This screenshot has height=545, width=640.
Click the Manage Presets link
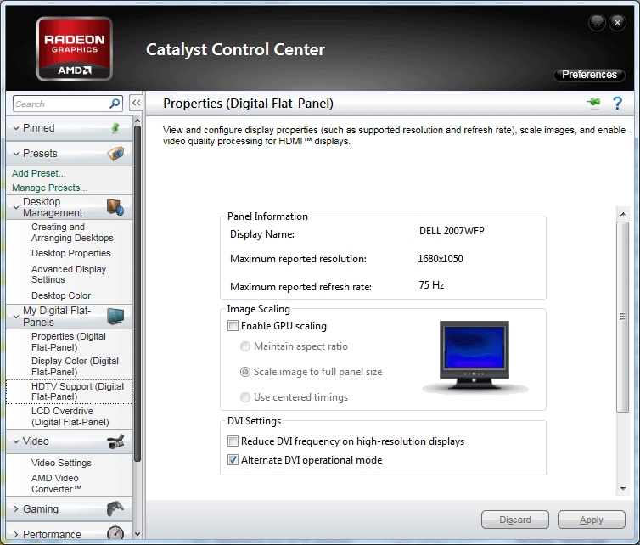tap(50, 188)
